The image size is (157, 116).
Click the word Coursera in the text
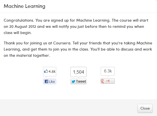(62, 43)
